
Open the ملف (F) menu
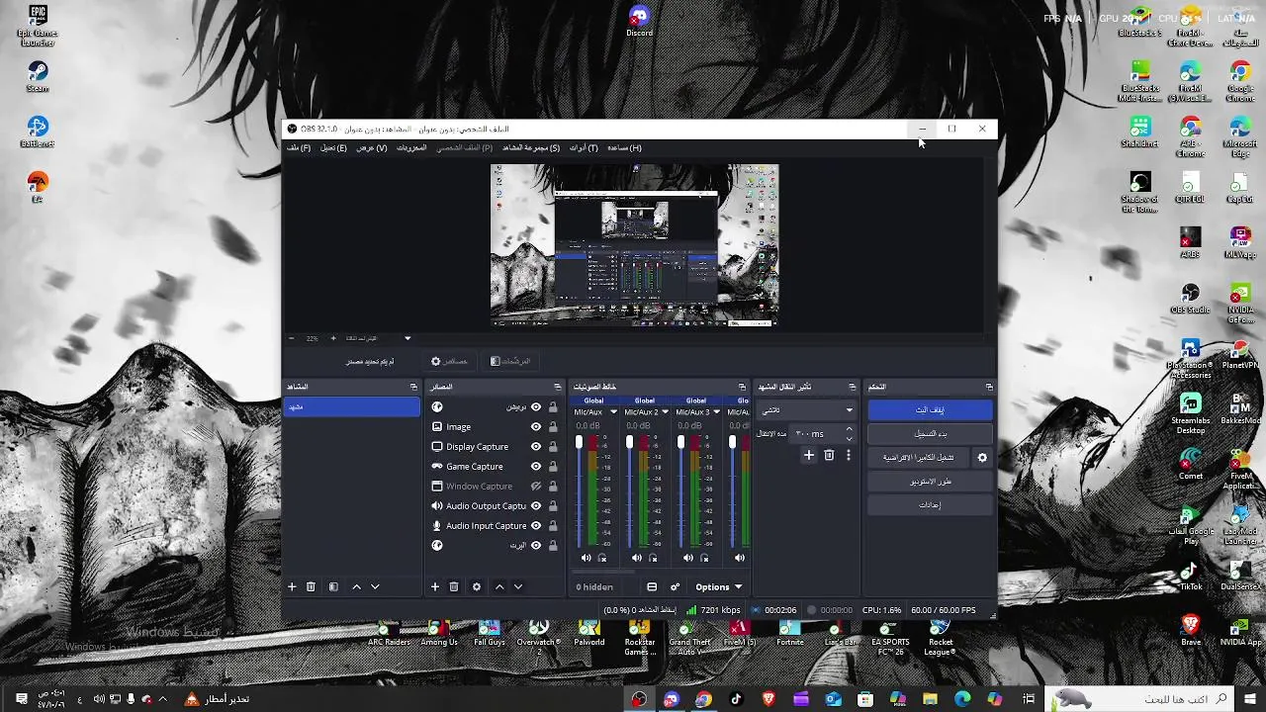point(299,147)
